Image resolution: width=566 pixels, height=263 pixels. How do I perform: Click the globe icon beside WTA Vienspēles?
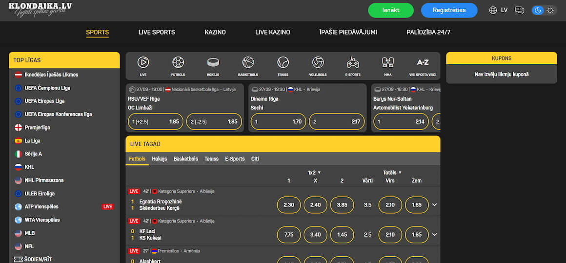click(19, 220)
